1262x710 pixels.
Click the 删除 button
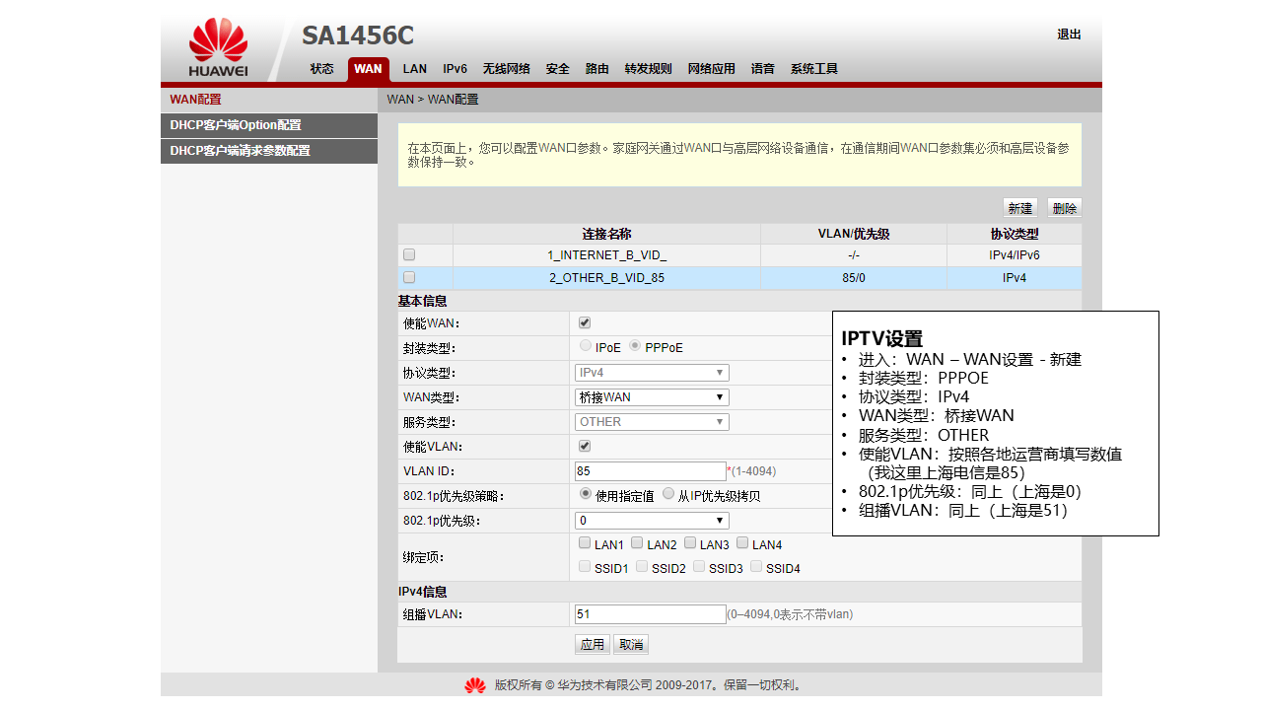(x=1064, y=208)
